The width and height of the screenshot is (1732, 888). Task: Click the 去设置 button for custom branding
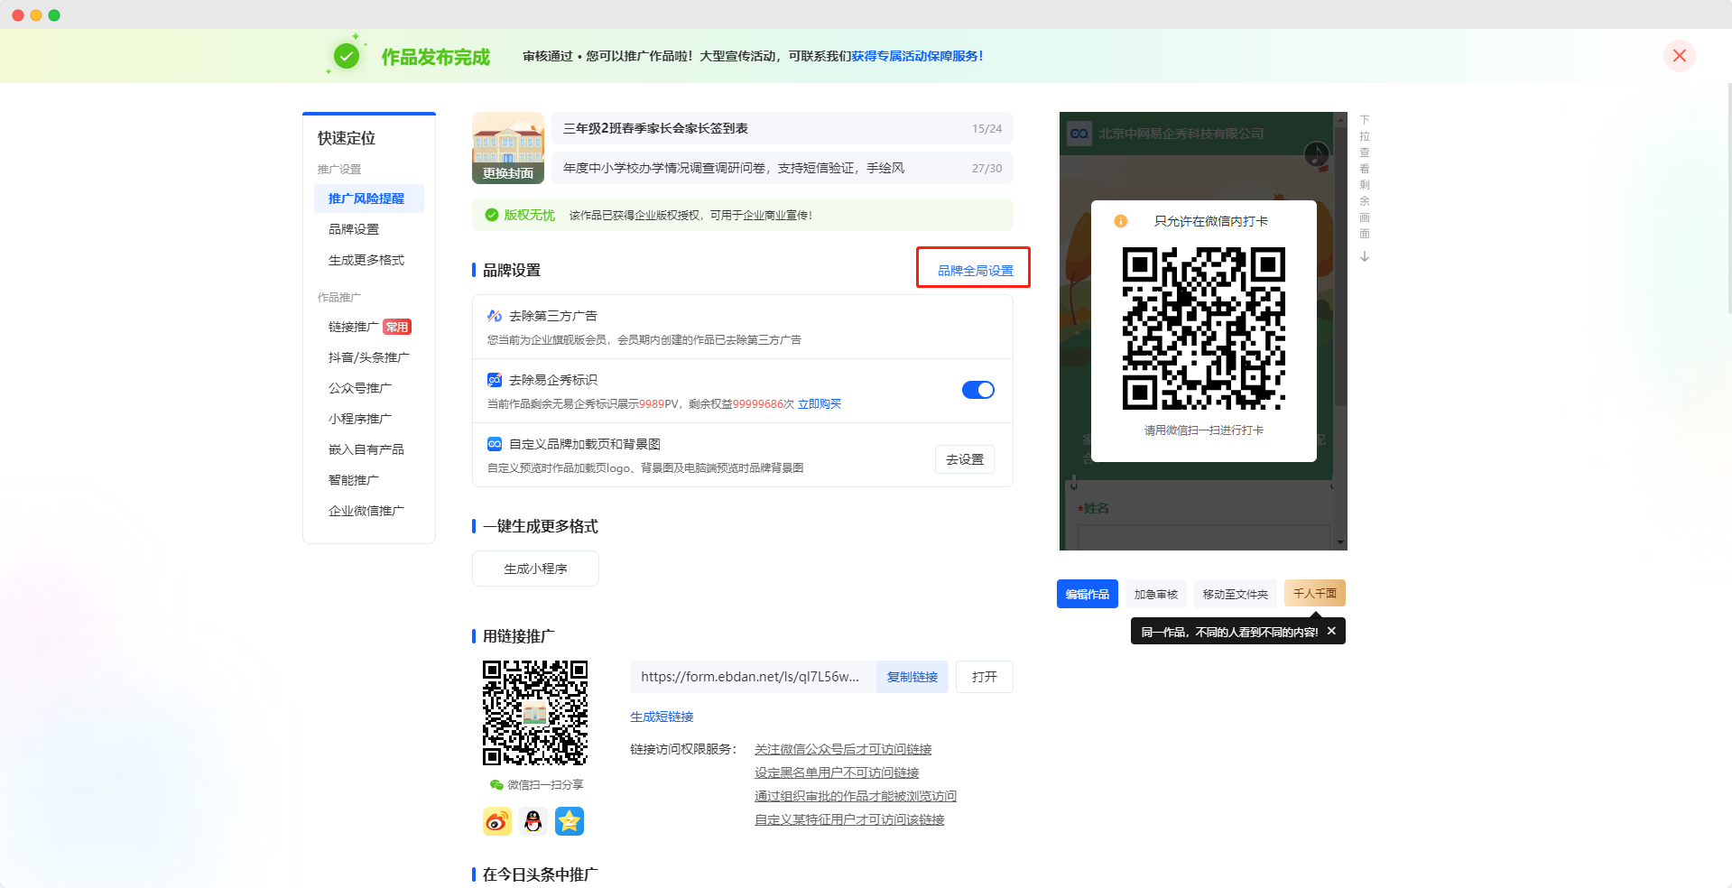964,459
